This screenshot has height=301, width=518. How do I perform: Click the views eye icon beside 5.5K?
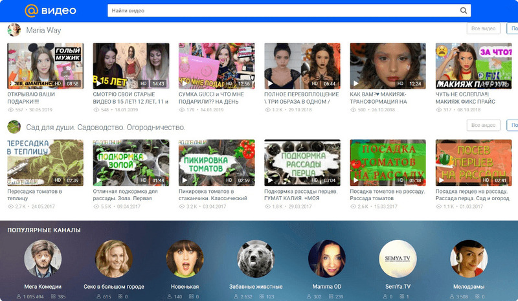click(x=96, y=206)
